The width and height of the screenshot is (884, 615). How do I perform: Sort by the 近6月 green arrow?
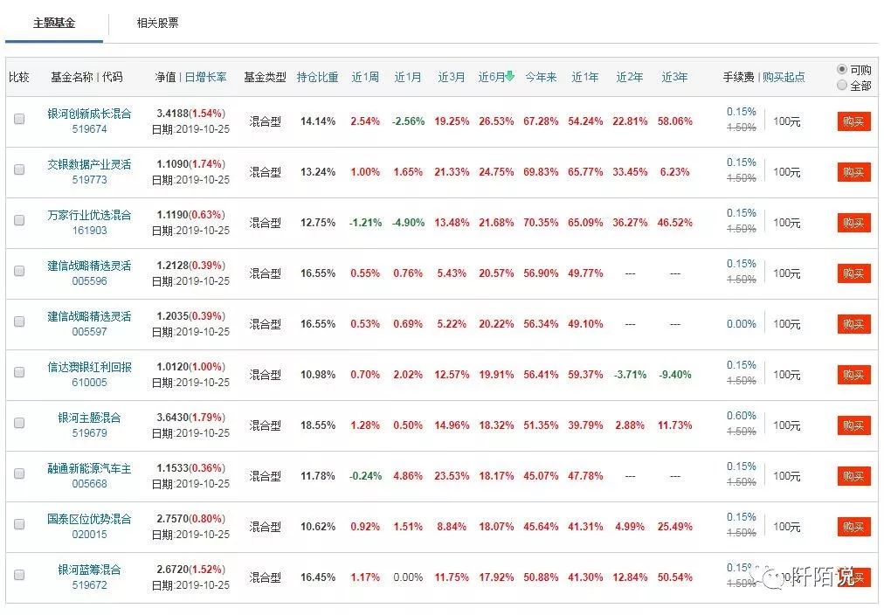509,76
